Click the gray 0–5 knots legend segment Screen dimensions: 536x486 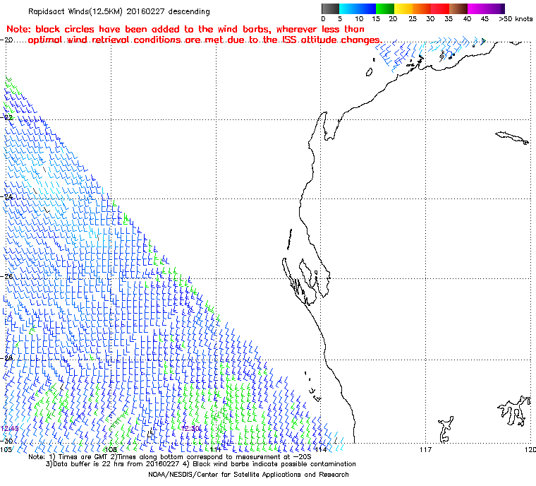(x=330, y=8)
